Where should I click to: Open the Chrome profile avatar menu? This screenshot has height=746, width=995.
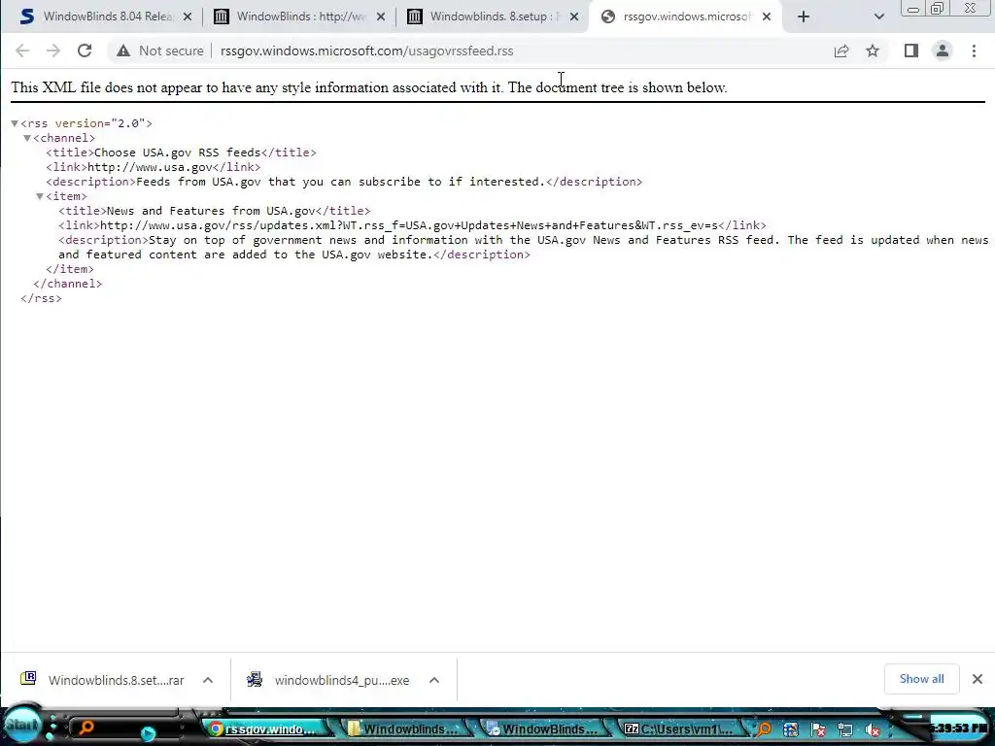[943, 51]
